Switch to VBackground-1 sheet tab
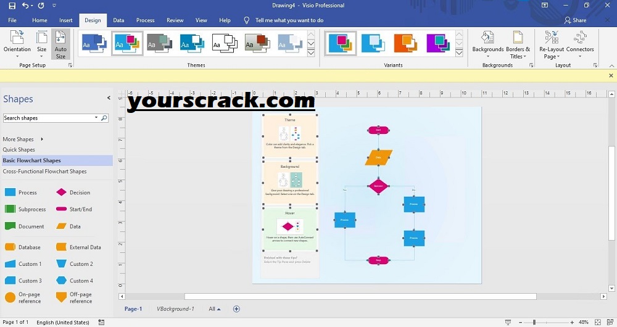Viewport: 617px width, 327px height. coord(175,309)
